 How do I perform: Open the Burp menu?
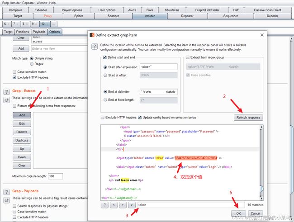click(x=5, y=3)
